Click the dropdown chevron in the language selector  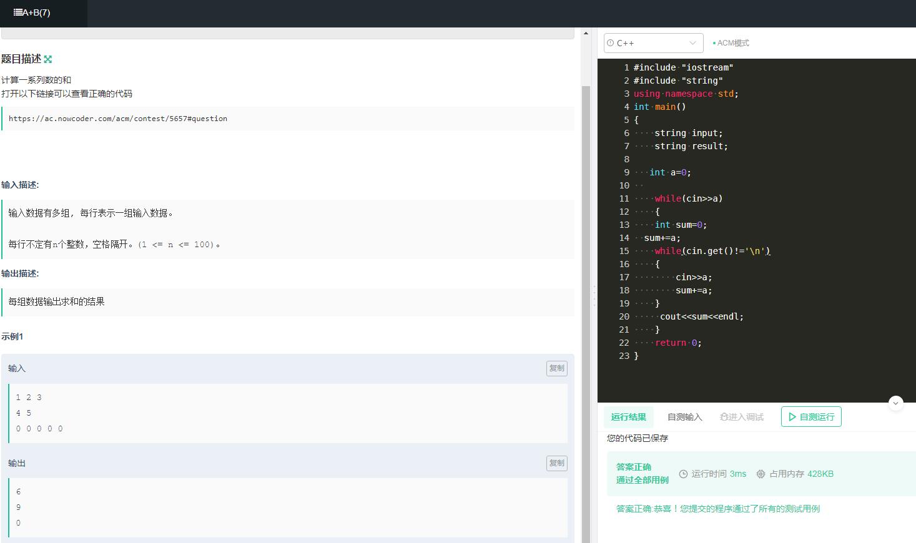[x=692, y=43]
